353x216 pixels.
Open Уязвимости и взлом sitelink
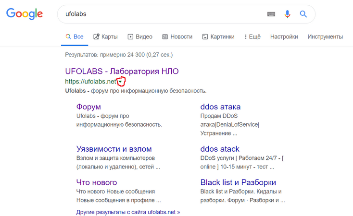tap(114, 149)
